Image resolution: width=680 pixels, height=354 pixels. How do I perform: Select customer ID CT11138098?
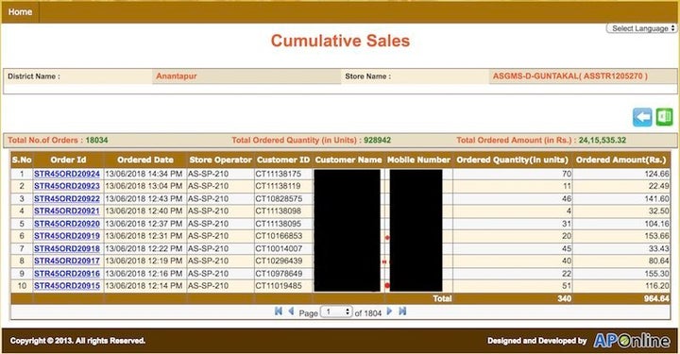pyautogui.click(x=278, y=211)
